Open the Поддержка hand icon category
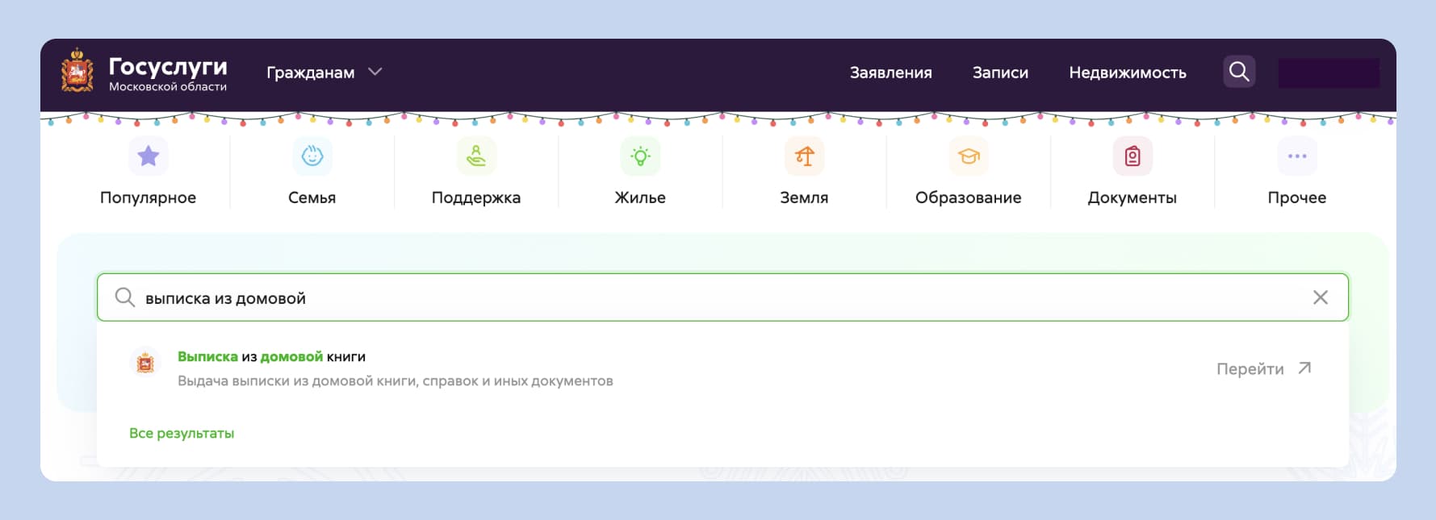 [476, 156]
